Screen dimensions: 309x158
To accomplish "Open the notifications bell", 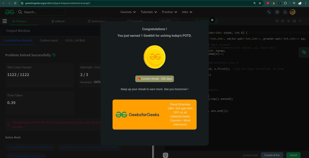I will 285,12.
